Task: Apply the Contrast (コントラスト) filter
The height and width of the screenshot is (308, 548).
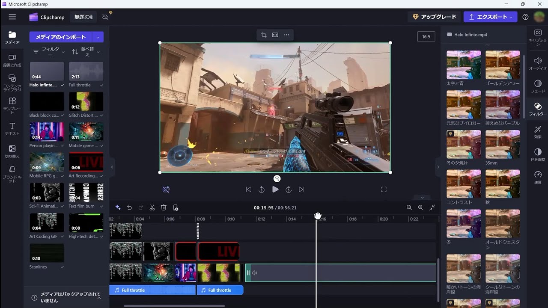Action: tap(464, 184)
